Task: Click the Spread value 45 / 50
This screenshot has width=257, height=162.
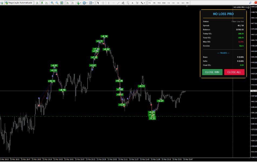Action: pyautogui.click(x=241, y=26)
